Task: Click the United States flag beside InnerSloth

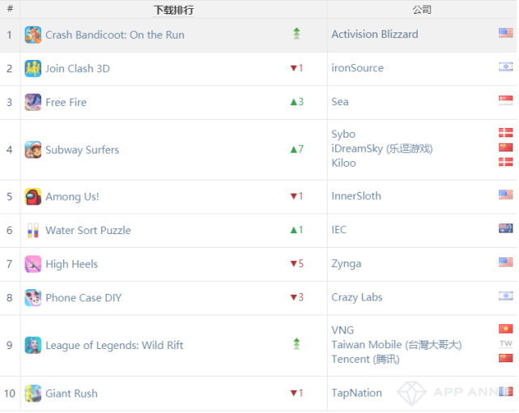Action: click(x=506, y=195)
